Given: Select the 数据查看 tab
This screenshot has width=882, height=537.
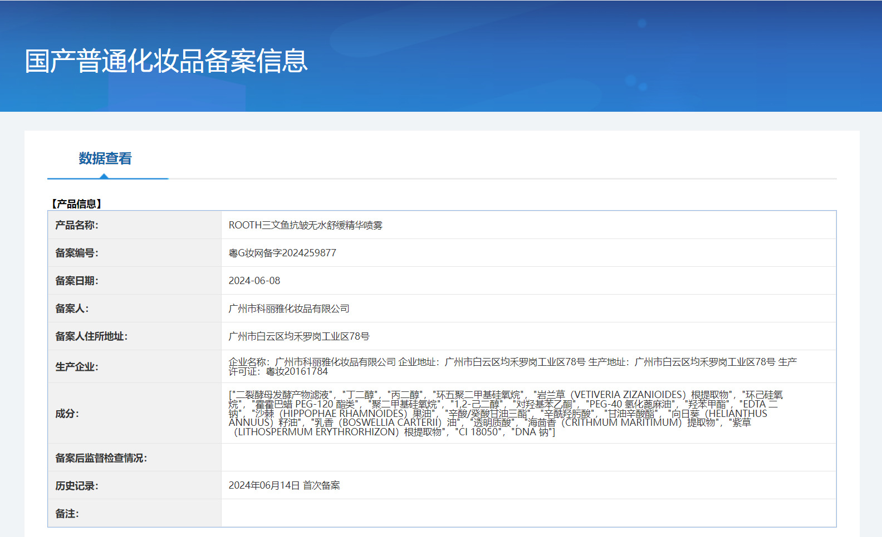Looking at the screenshot, I should pos(105,159).
